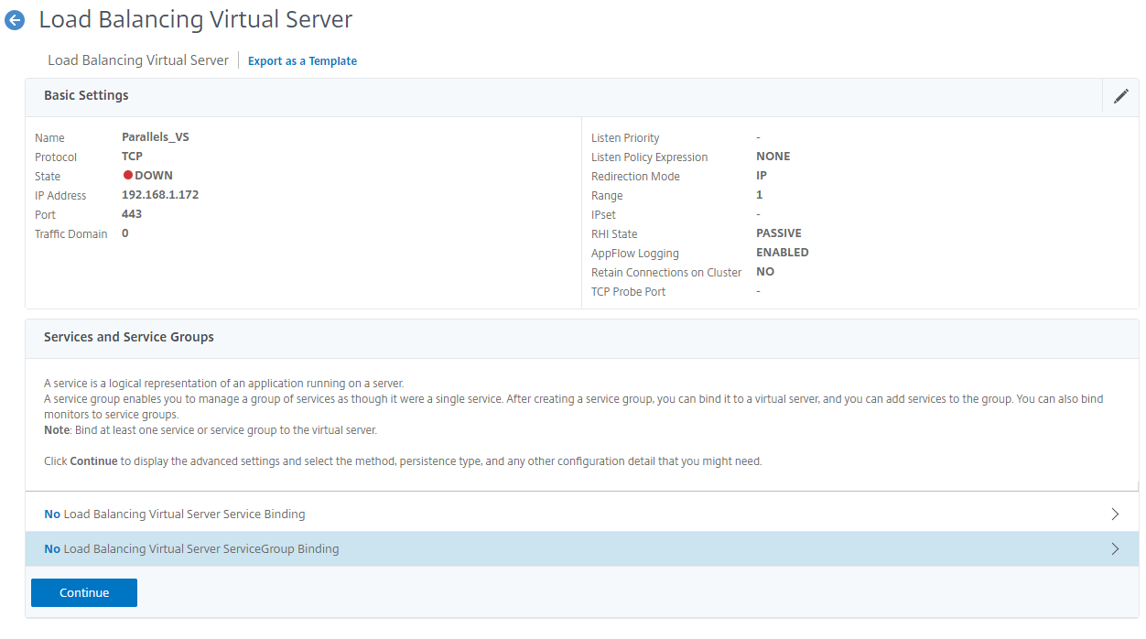Image resolution: width=1146 pixels, height=639 pixels.
Task: Click Services and Service Groups header
Action: click(129, 337)
